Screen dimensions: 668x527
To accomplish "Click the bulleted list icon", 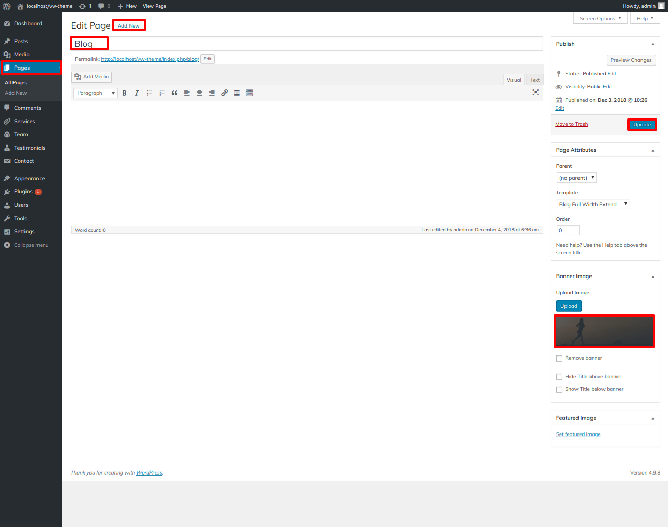I will pos(149,93).
